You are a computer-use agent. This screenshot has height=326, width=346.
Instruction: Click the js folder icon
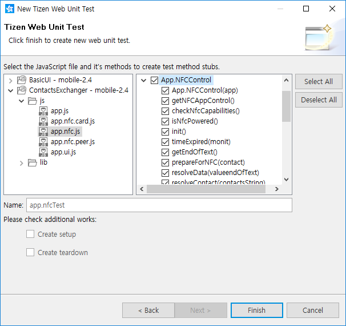point(33,101)
